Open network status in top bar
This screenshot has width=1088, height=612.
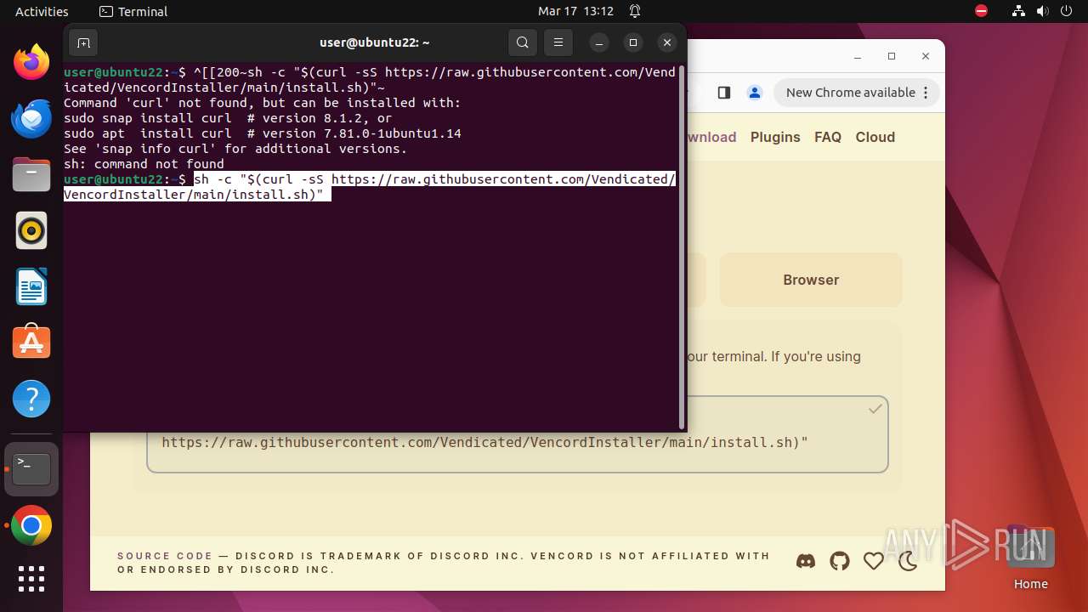(x=1019, y=11)
